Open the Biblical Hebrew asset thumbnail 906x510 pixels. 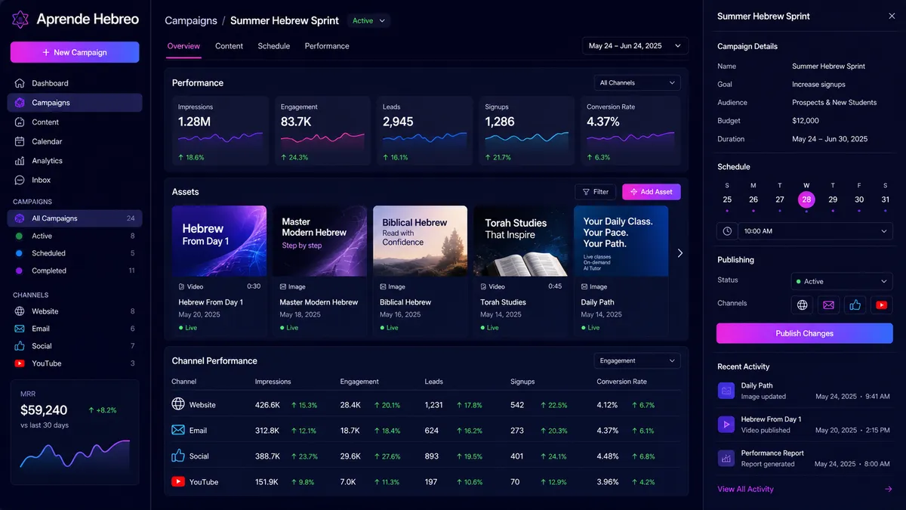tap(420, 241)
